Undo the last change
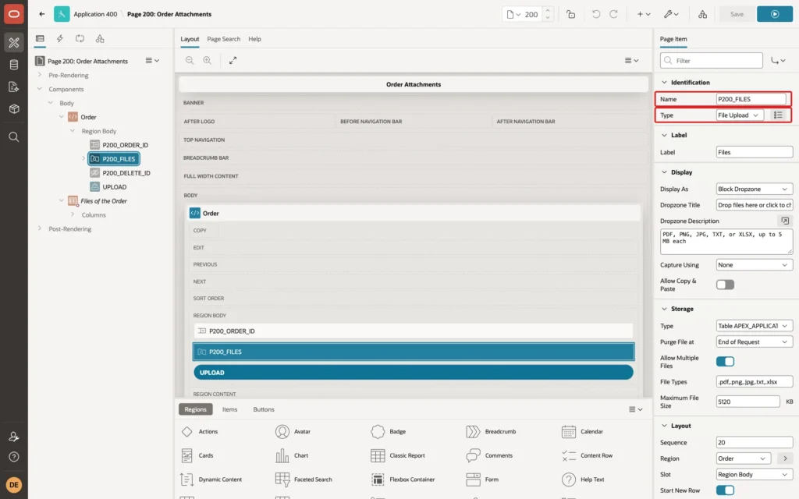Image resolution: width=799 pixels, height=499 pixels. tap(595, 14)
